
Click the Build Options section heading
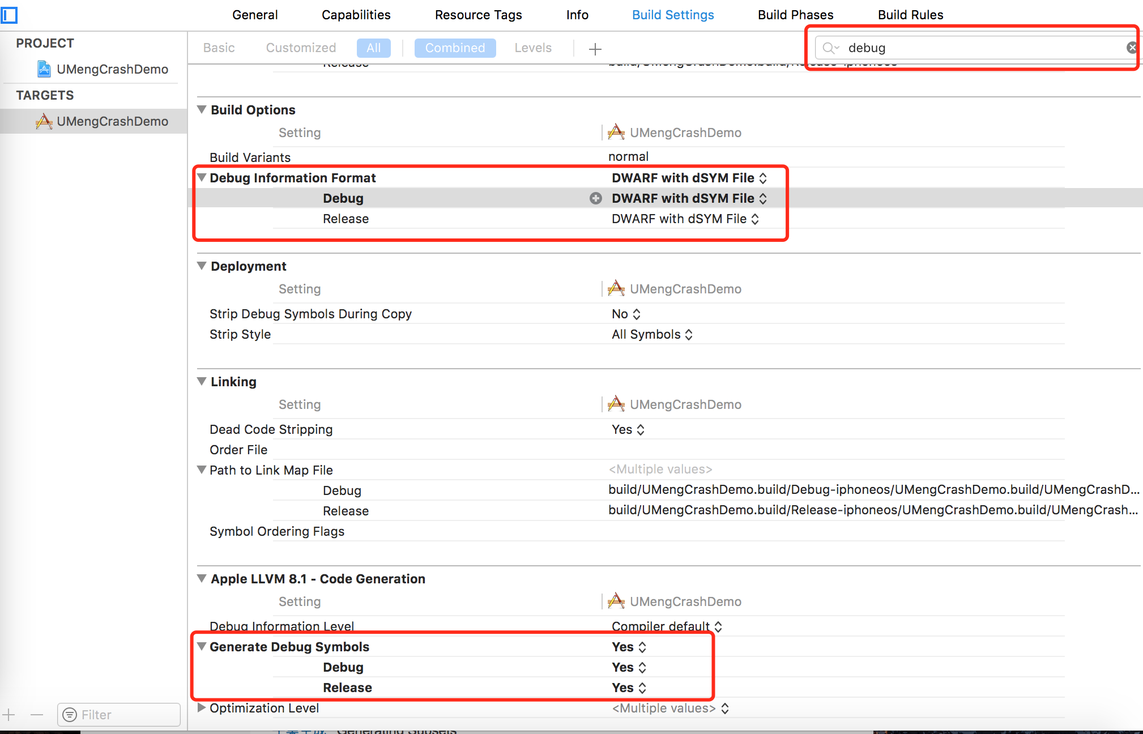pos(253,110)
